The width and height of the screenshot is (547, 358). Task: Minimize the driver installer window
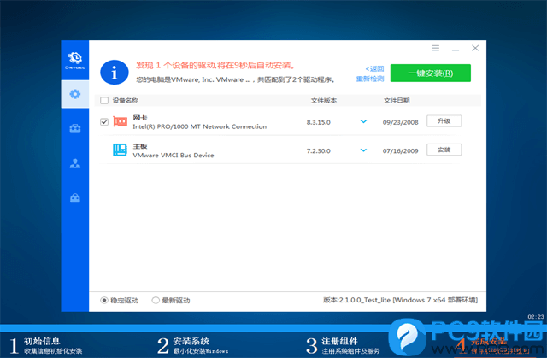pos(456,50)
